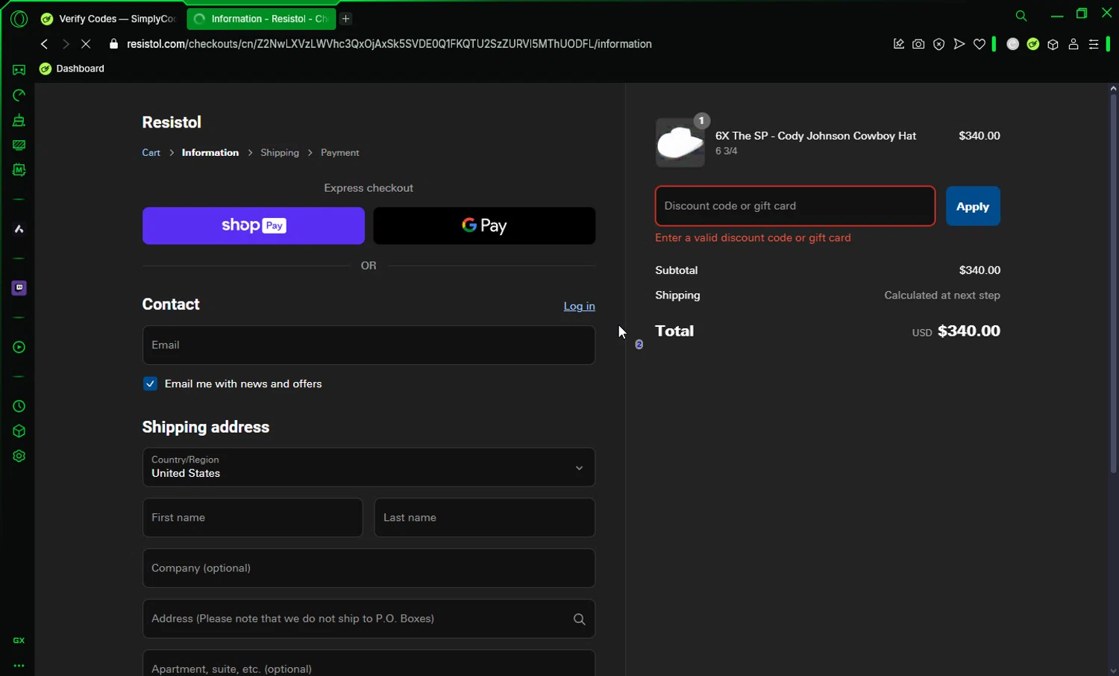Open a new tab with plus button
The width and height of the screenshot is (1119, 676).
pyautogui.click(x=345, y=19)
